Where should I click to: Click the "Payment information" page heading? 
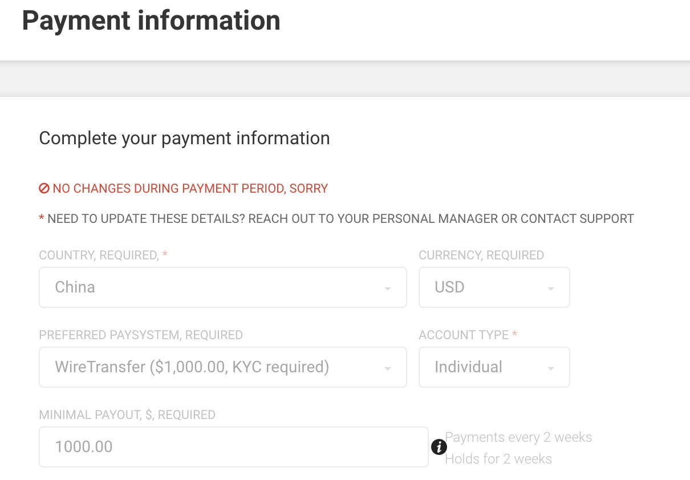click(x=151, y=21)
